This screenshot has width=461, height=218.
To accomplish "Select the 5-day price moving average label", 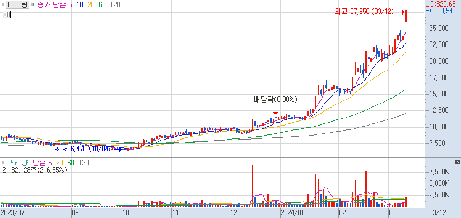I will (x=70, y=5).
